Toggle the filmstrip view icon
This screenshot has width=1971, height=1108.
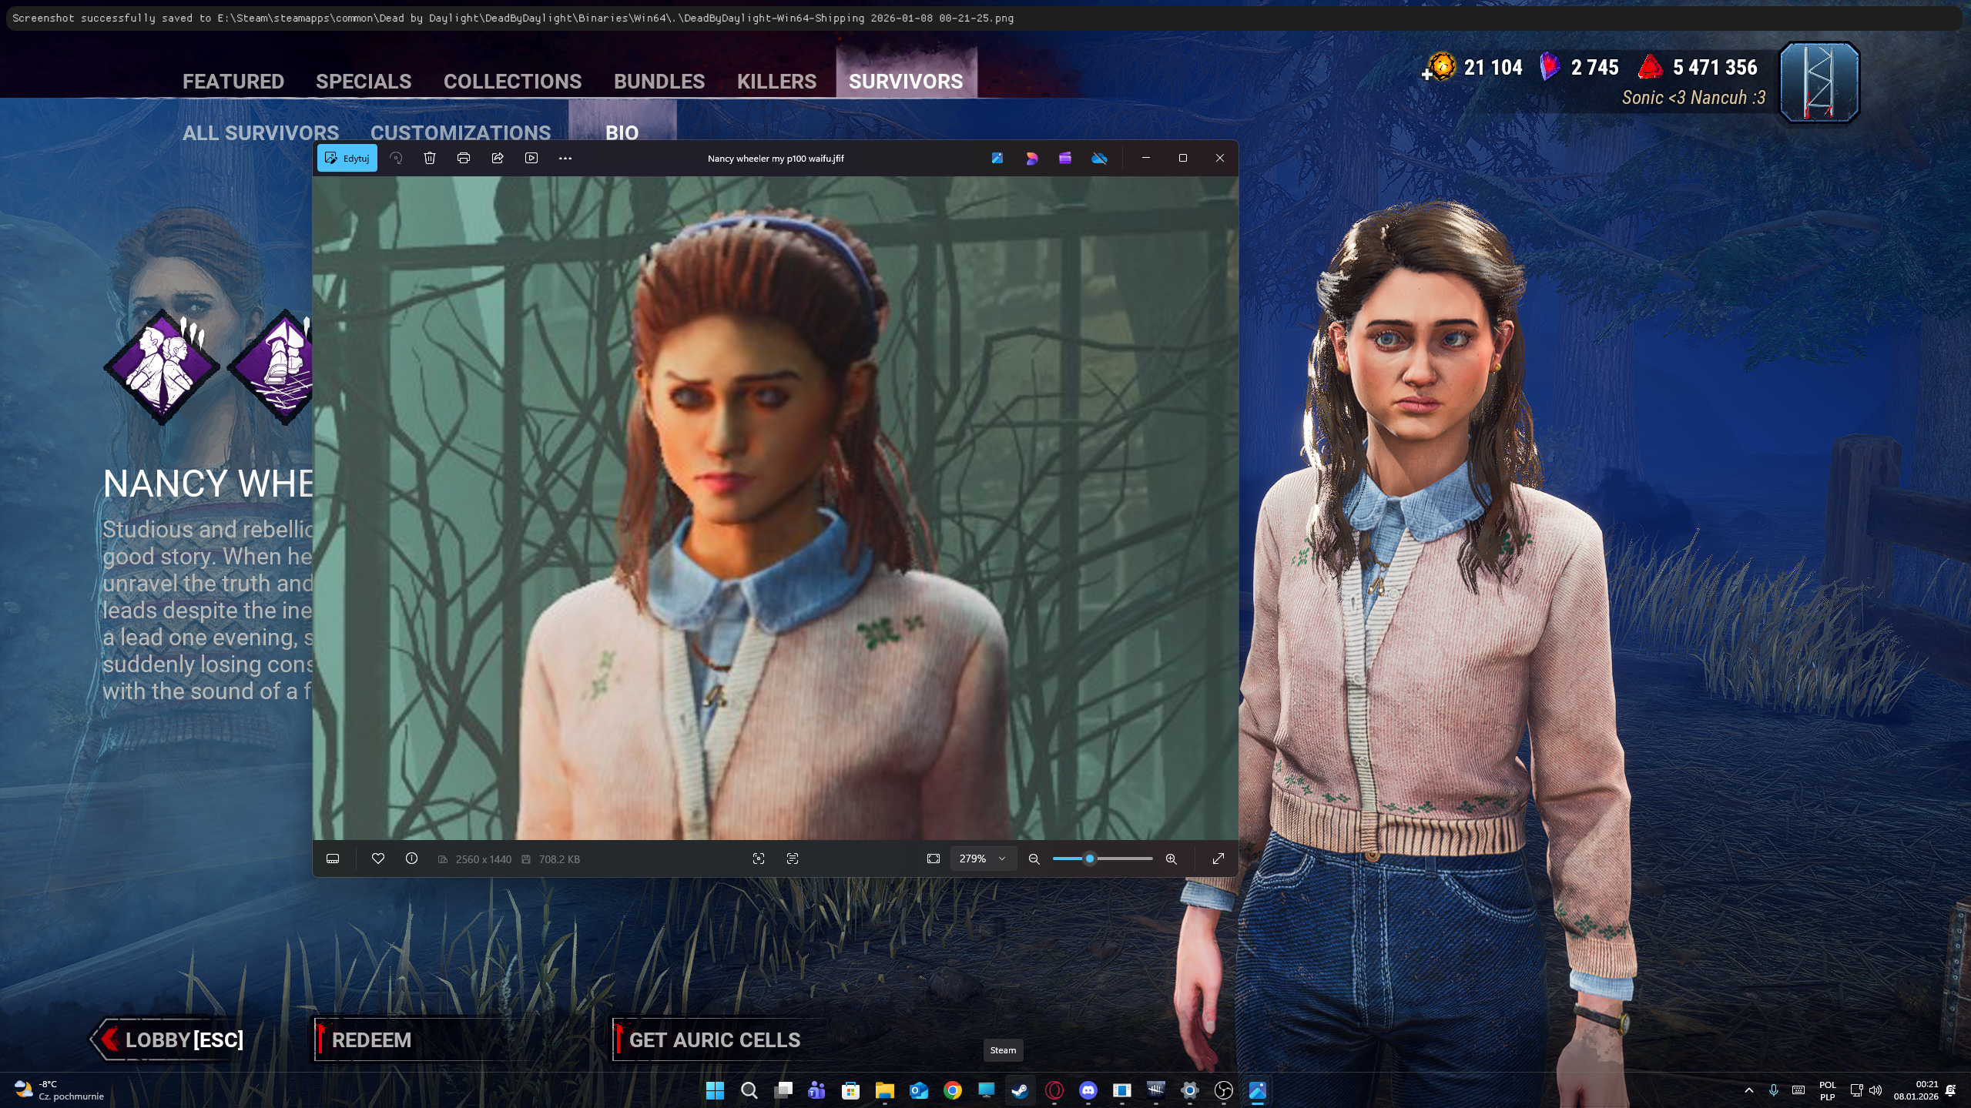coord(333,859)
